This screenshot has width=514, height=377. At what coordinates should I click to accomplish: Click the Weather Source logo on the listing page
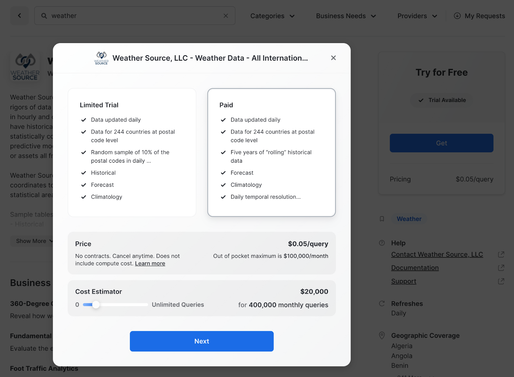(x=25, y=67)
